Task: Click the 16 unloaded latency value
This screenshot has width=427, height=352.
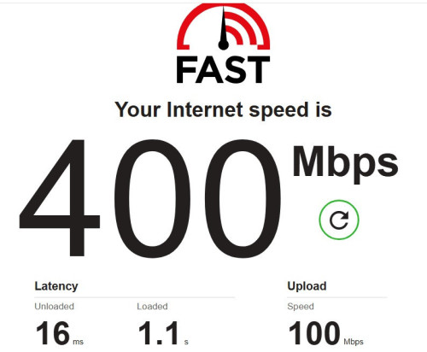Action: click(53, 333)
